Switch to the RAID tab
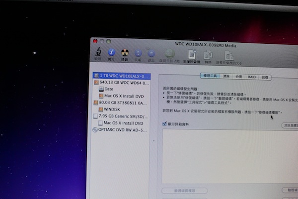The width and height of the screenshot is (298, 199). [252, 77]
